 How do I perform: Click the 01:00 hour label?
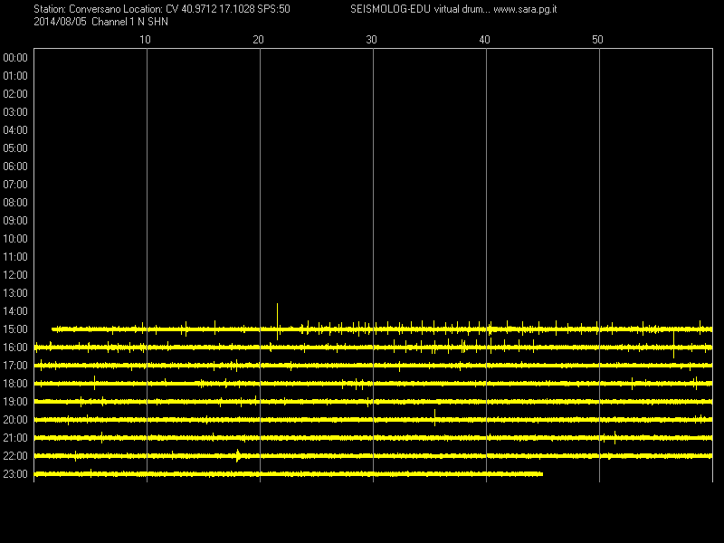click(x=15, y=76)
